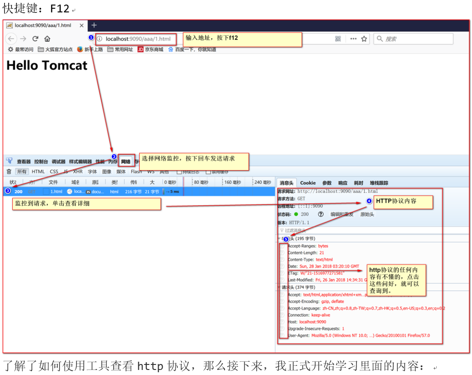The width and height of the screenshot is (472, 375).
Task: Open the 新手上路 Firefox bookmark
Action: (x=90, y=50)
